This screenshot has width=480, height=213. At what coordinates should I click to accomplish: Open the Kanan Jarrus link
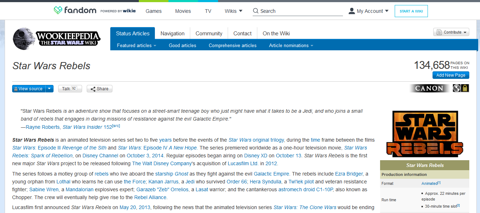(x=163, y=182)
